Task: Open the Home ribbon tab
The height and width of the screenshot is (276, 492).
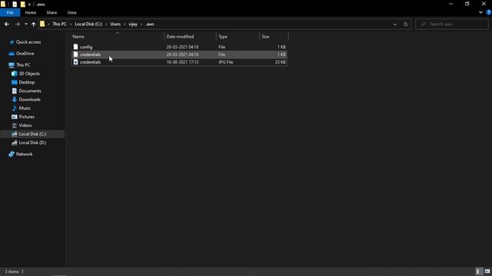Action: pos(31,12)
